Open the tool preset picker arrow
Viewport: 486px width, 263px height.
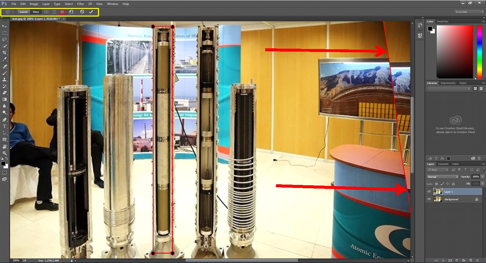(x=13, y=12)
